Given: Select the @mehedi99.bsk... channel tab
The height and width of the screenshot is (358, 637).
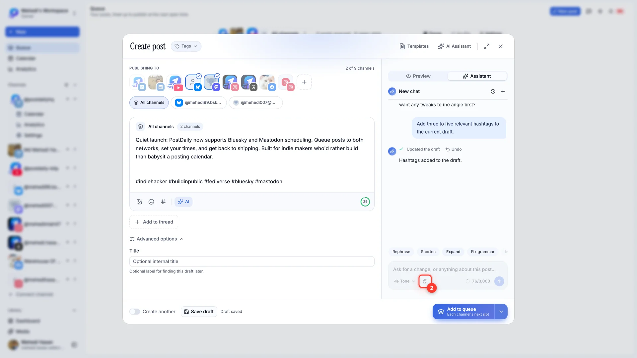Looking at the screenshot, I should pos(199,103).
